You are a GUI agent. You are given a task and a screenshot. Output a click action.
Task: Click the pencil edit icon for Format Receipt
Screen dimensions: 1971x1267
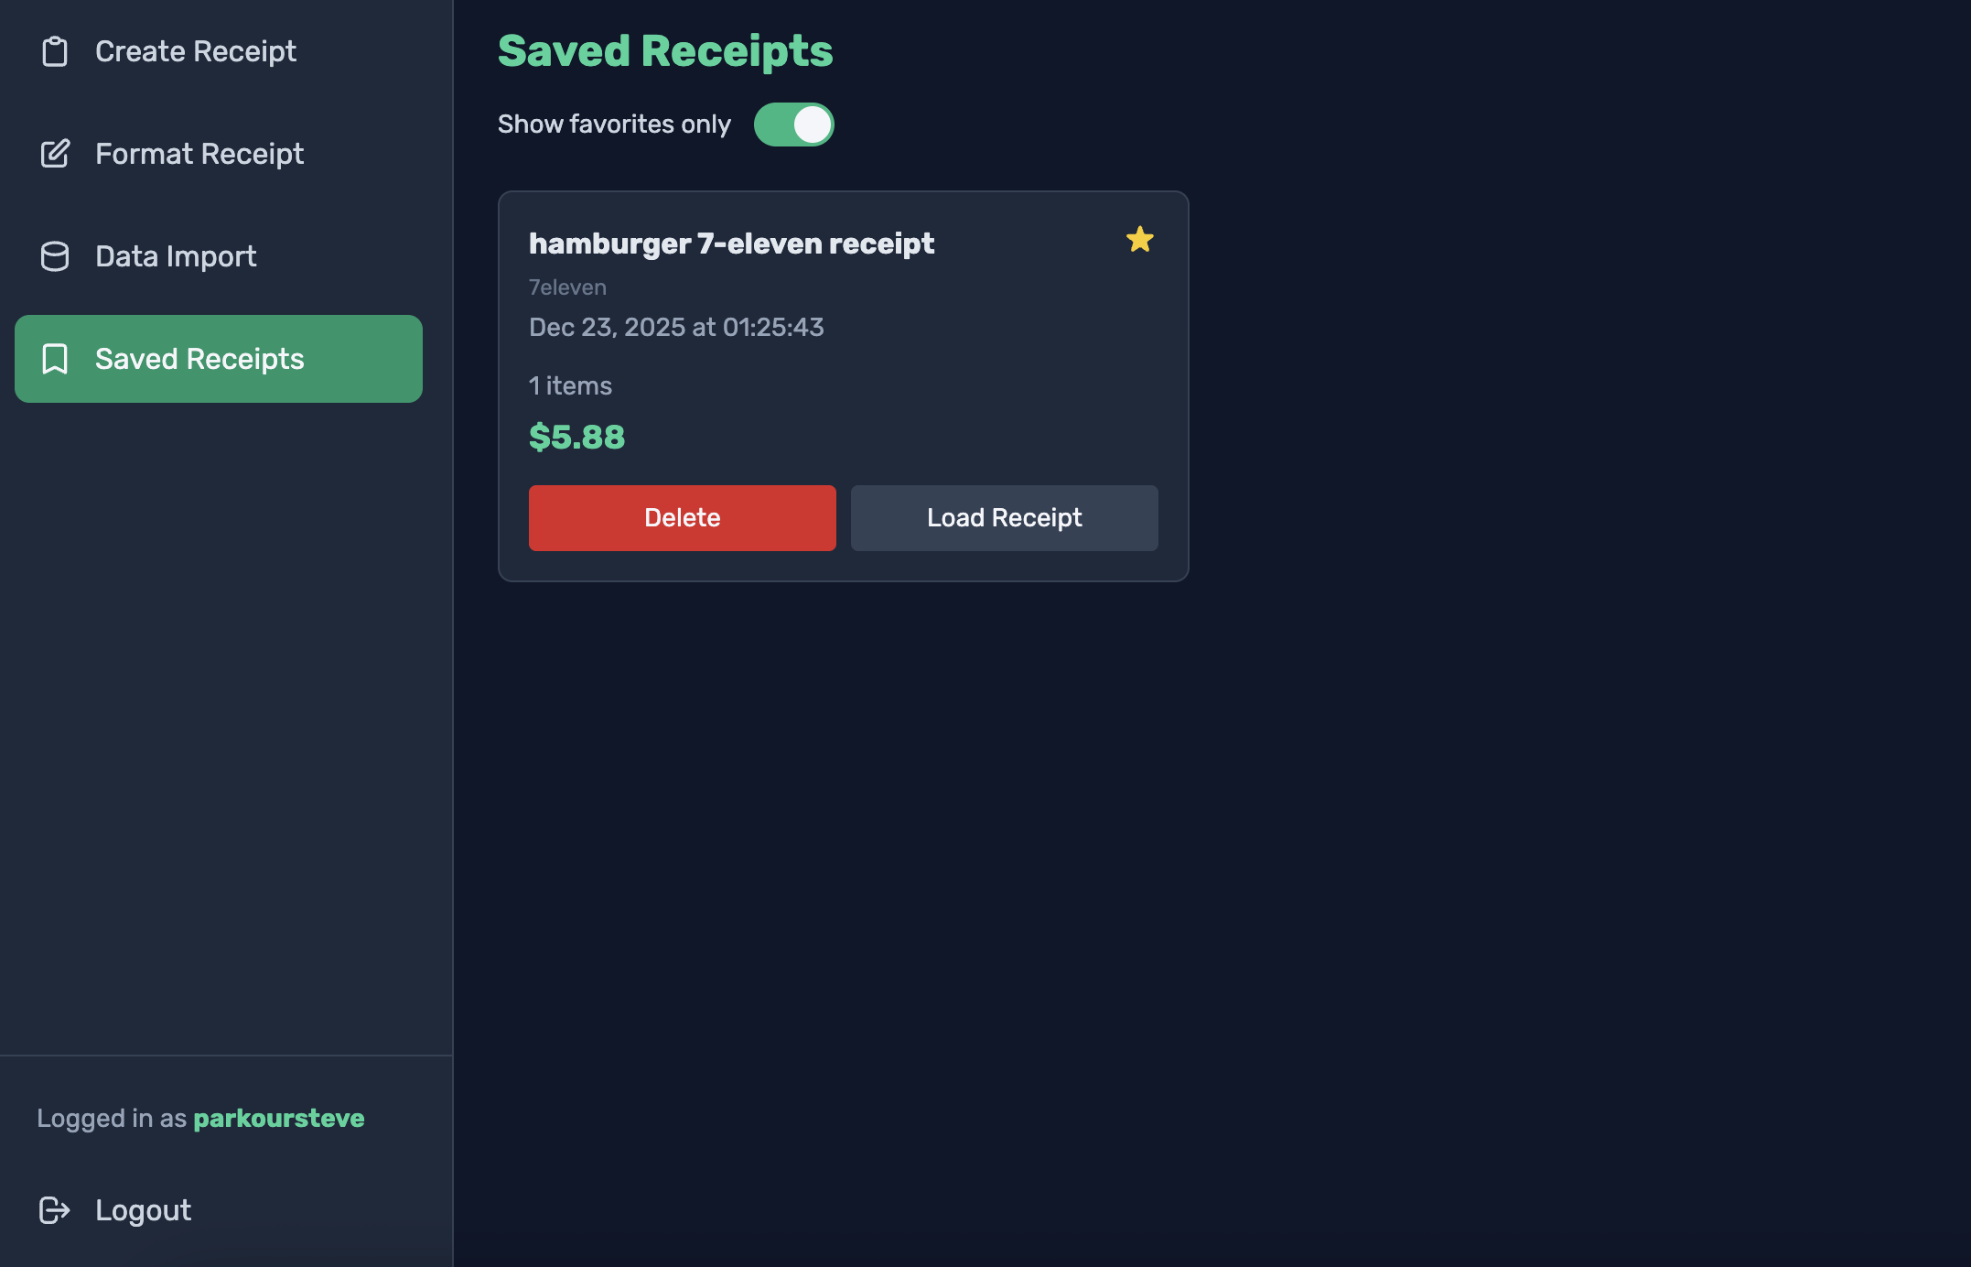point(55,154)
